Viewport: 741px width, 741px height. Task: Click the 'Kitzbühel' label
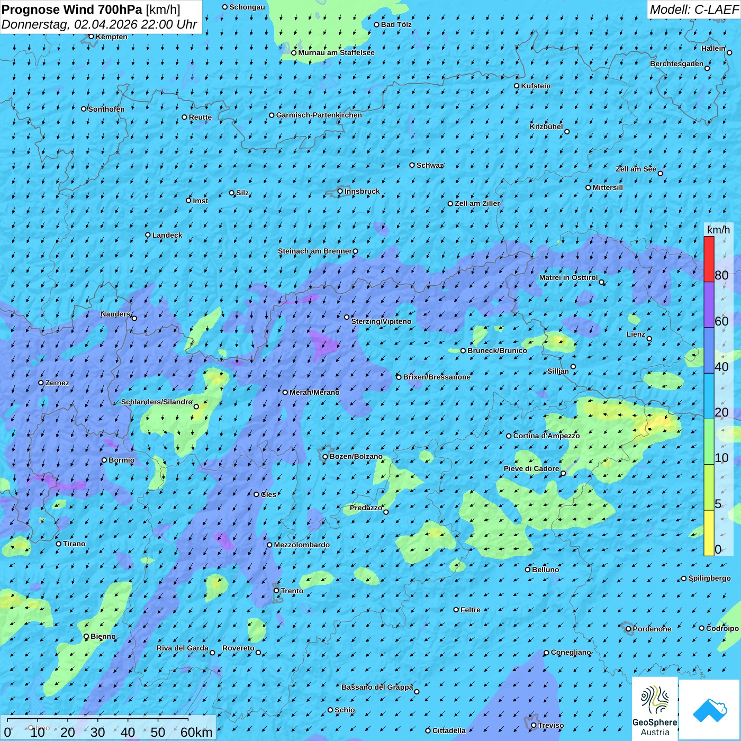[x=546, y=126]
